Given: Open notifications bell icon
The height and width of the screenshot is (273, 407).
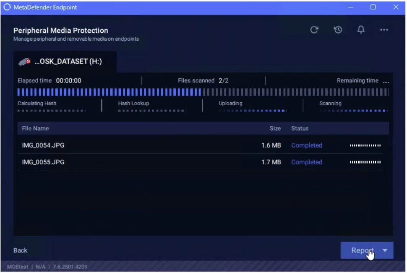Looking at the screenshot, I should coord(361,30).
